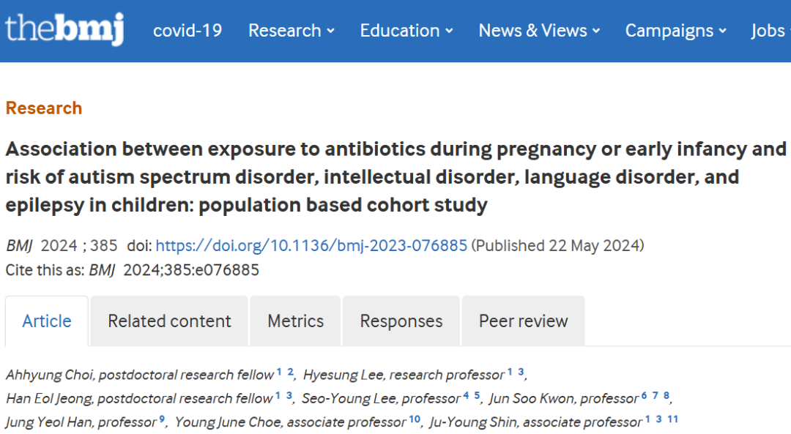Click the orange Research section heading
Viewport: 791px width, 434px height.
tap(44, 108)
